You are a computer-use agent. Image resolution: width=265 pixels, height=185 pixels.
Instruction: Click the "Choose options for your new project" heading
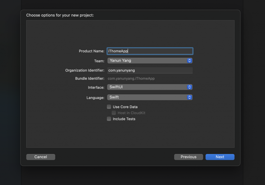[x=60, y=15]
